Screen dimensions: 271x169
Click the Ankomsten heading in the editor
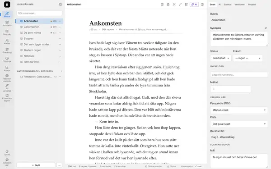tap(105, 23)
